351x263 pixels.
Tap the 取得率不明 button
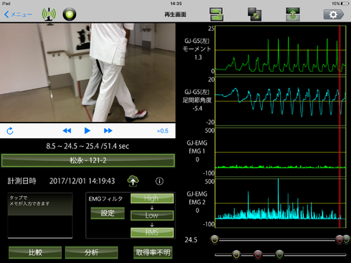(153, 252)
